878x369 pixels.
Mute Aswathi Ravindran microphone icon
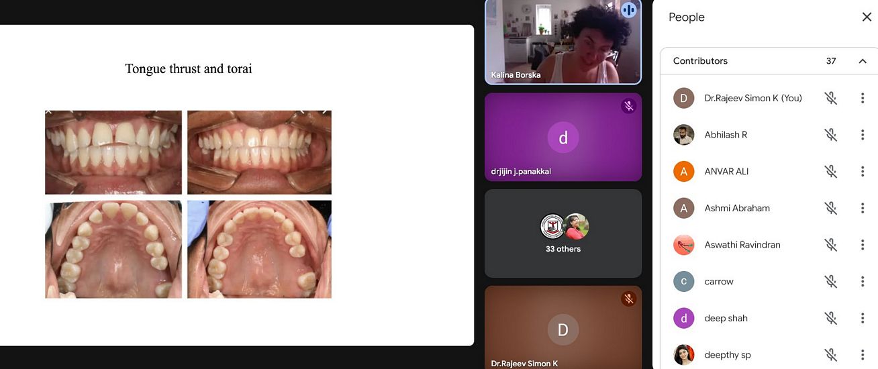[831, 245]
